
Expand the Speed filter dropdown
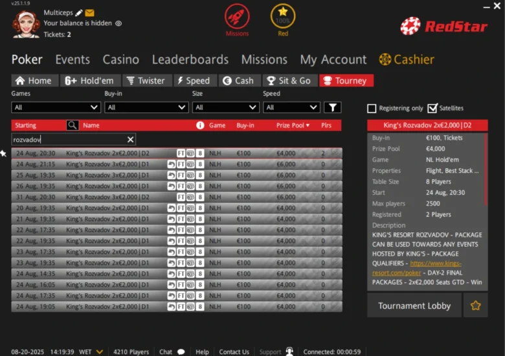(x=291, y=107)
